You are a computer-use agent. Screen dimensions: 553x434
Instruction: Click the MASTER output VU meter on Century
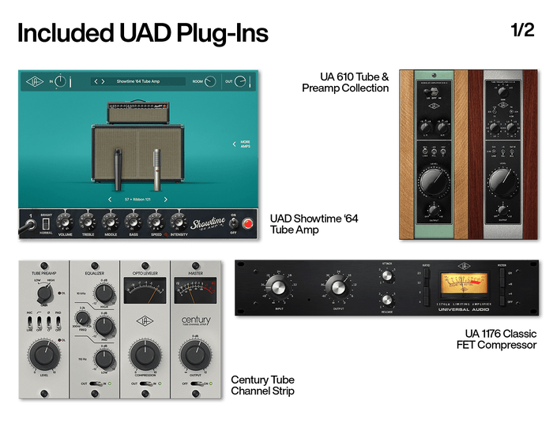pos(195,290)
